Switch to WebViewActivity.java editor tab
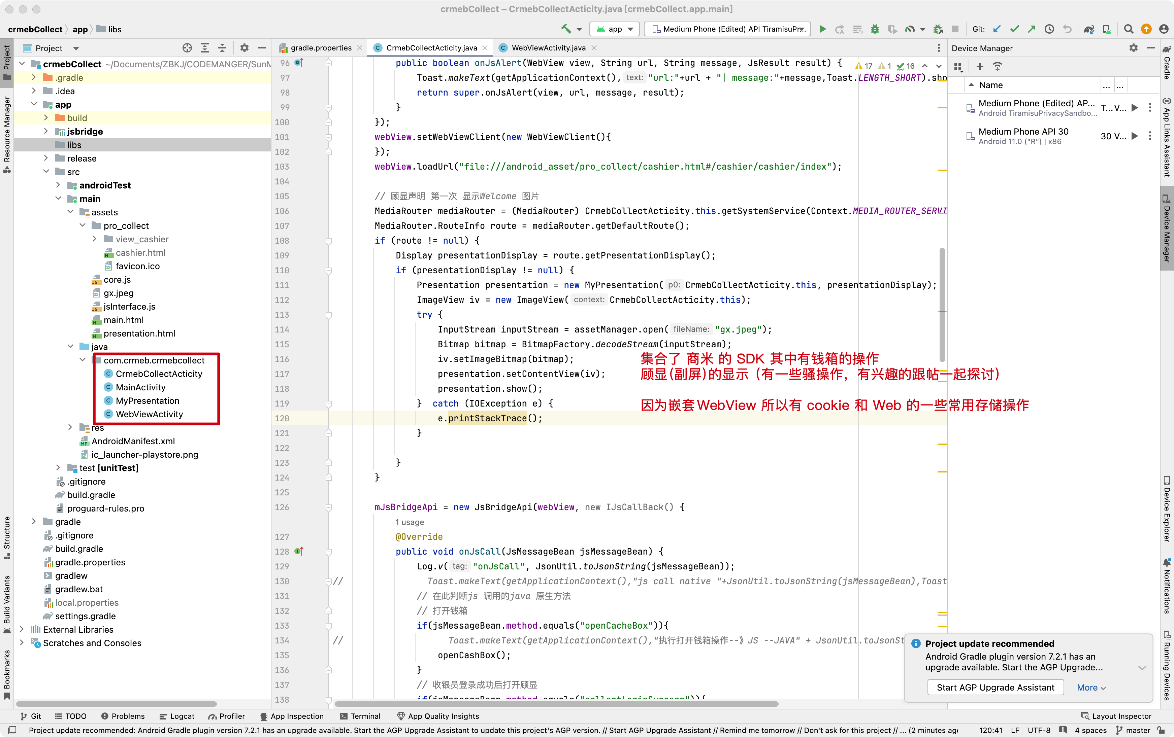This screenshot has width=1174, height=737. tap(548, 48)
